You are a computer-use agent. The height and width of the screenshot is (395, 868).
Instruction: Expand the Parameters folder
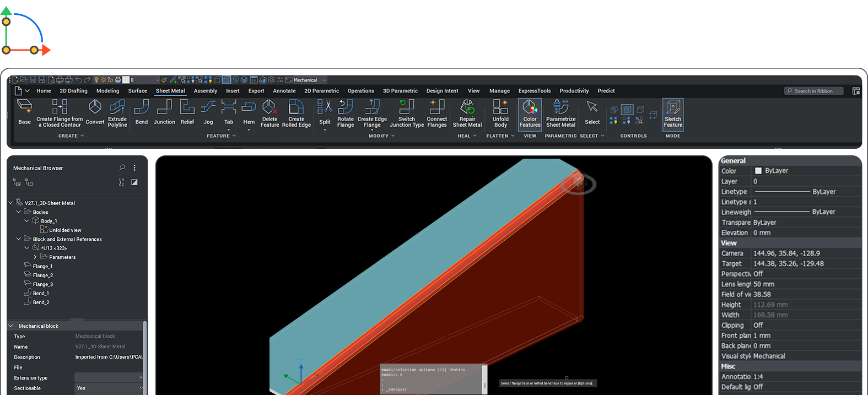pyautogui.click(x=35, y=257)
